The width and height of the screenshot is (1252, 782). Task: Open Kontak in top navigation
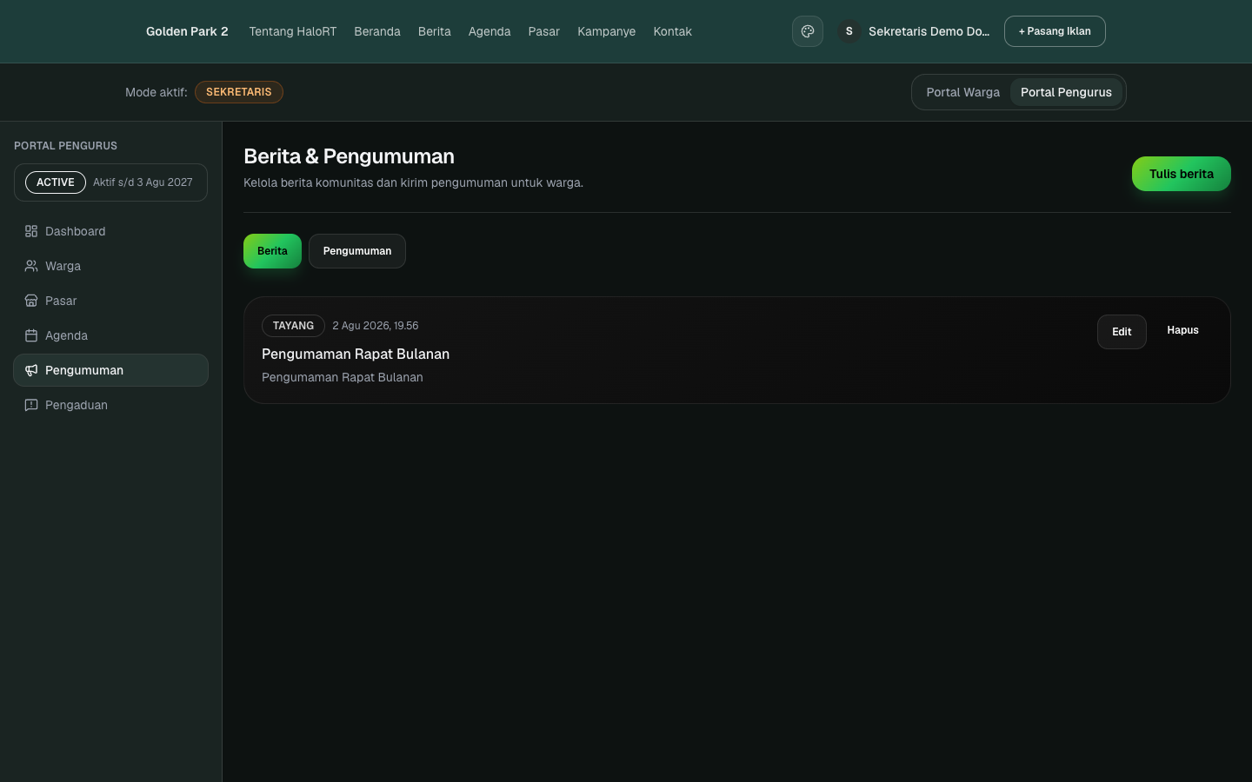[673, 31]
